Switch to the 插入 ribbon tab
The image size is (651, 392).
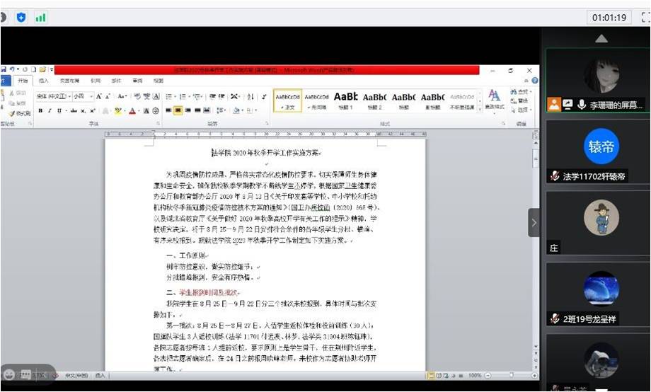(x=44, y=81)
